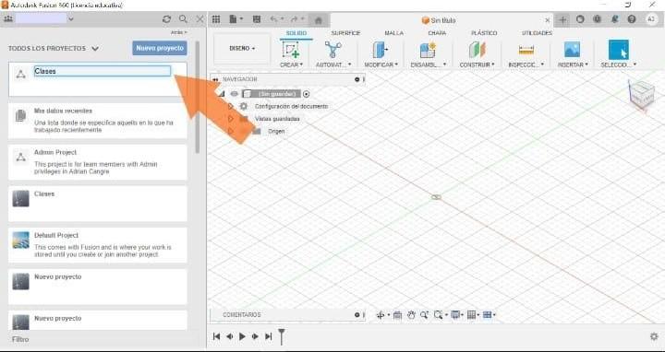
Task: Switch to the Malla tab
Action: tap(394, 33)
